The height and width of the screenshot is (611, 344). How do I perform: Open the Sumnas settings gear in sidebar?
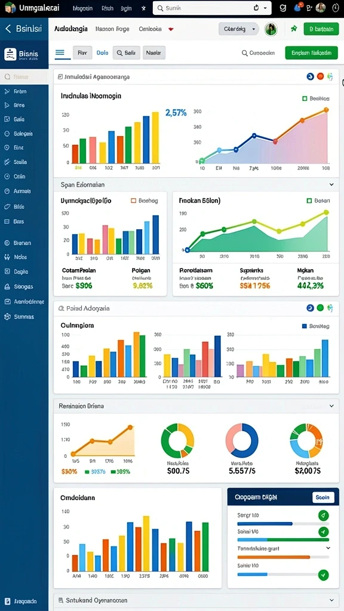tap(7, 316)
